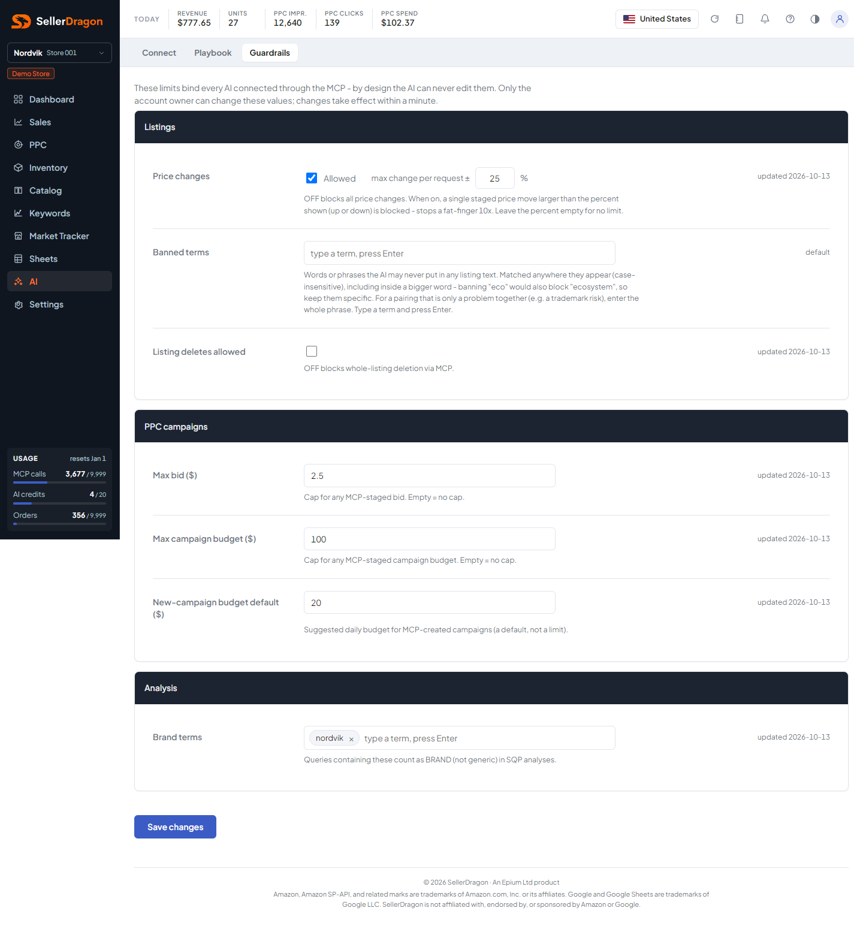
Task: Focus the Banned terms input
Action: tap(459, 253)
